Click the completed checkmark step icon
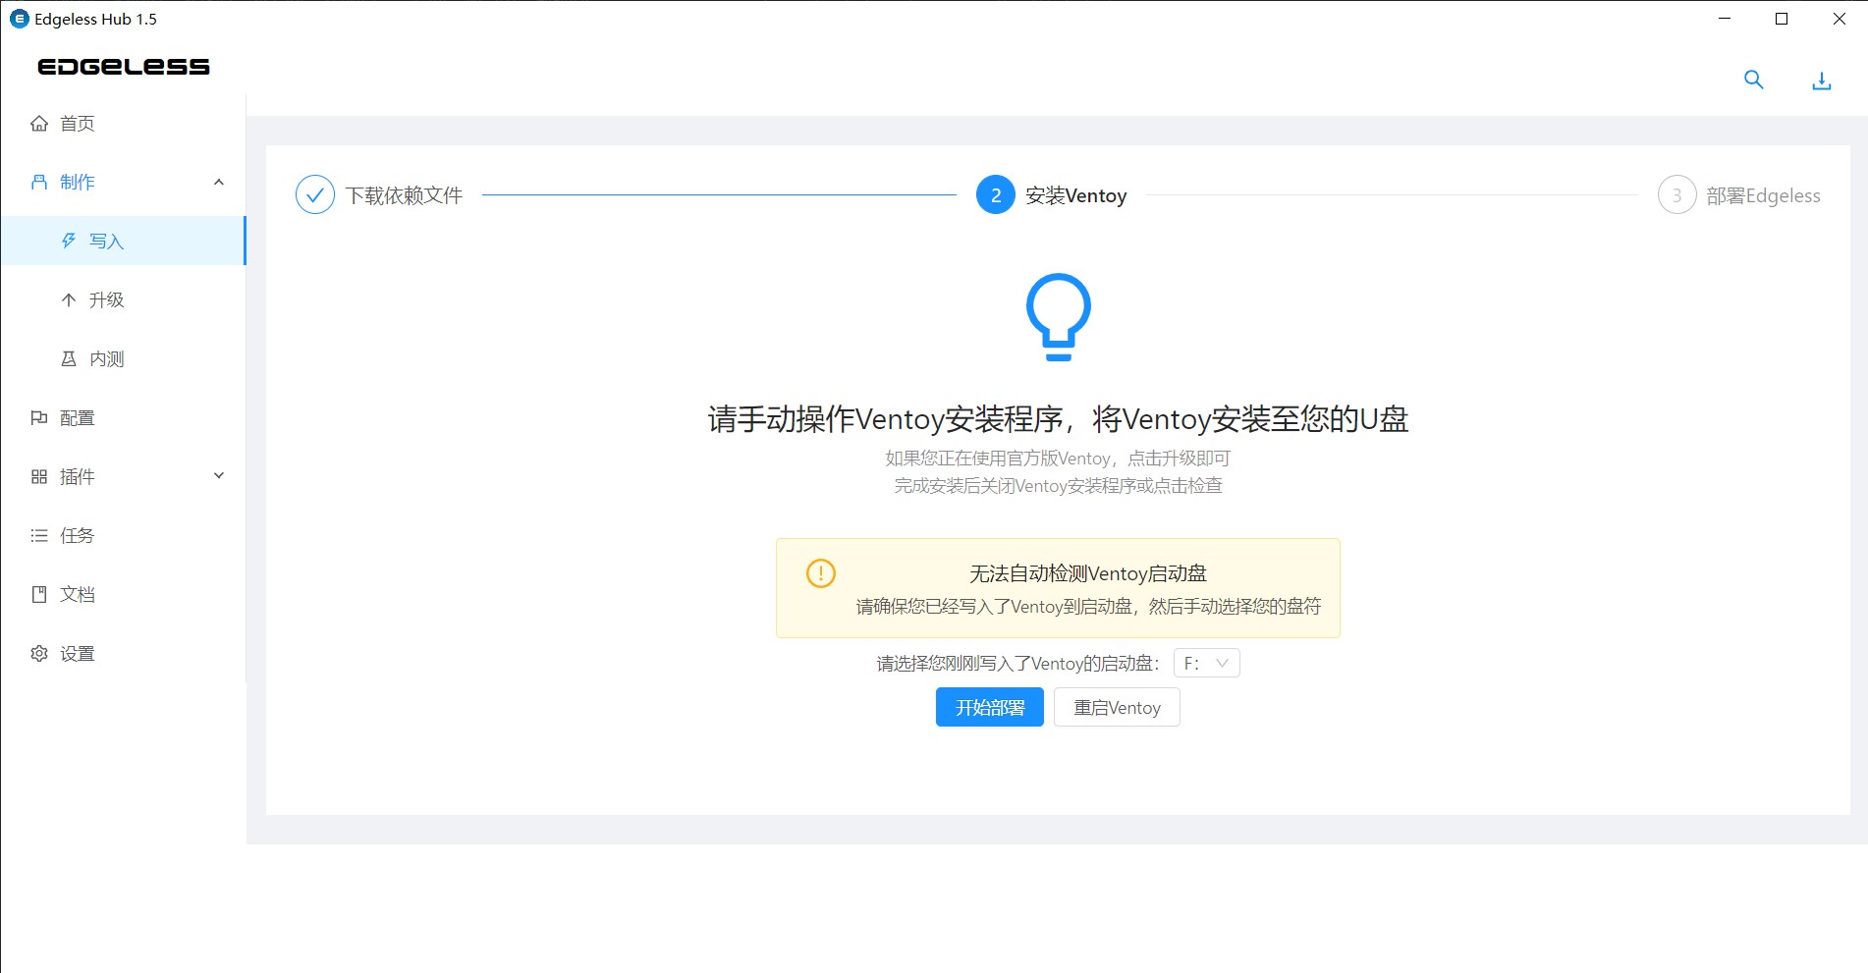This screenshot has height=973, width=1868. click(315, 195)
